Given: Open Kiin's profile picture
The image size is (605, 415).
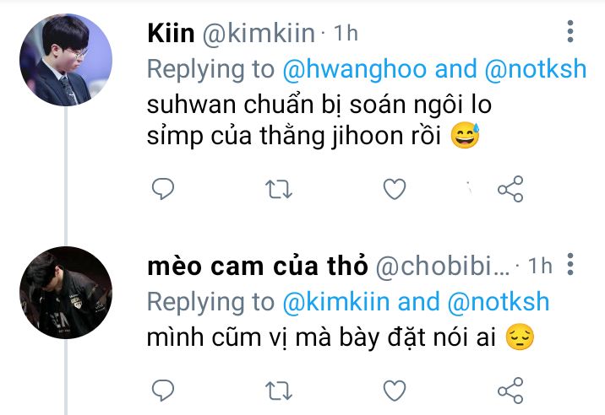Looking at the screenshot, I should (66, 60).
